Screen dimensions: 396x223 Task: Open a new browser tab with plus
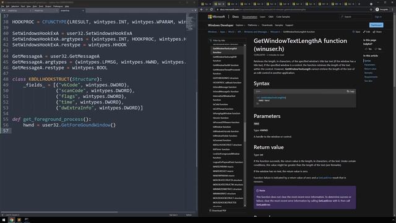(359, 4)
